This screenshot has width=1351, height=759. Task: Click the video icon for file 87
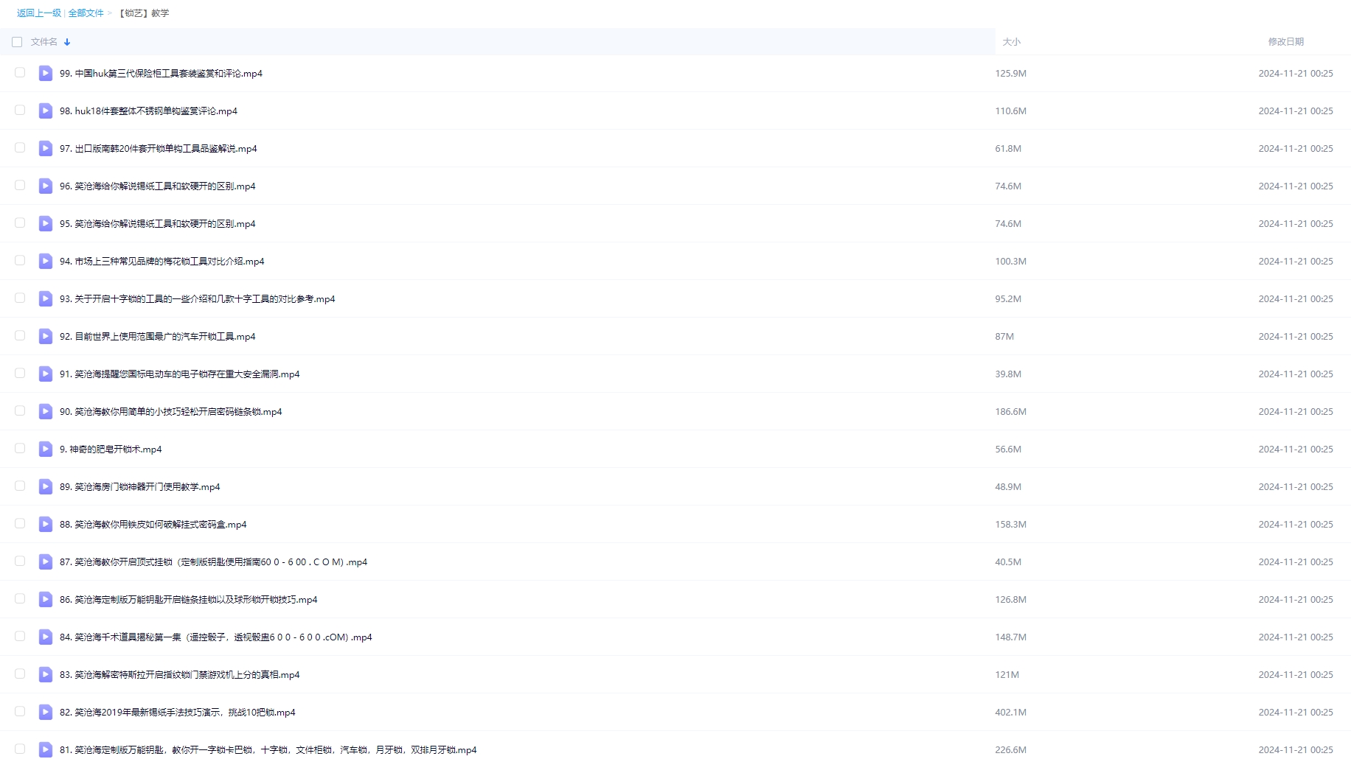coord(46,562)
